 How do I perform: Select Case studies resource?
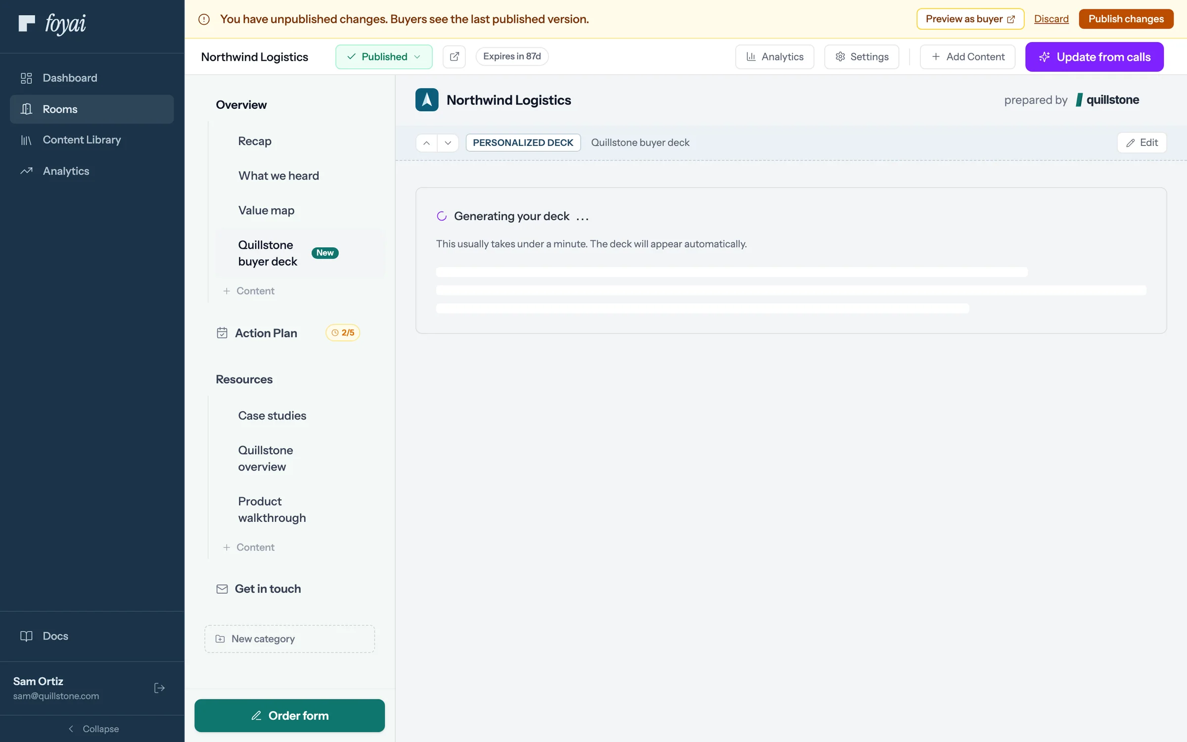300,416
